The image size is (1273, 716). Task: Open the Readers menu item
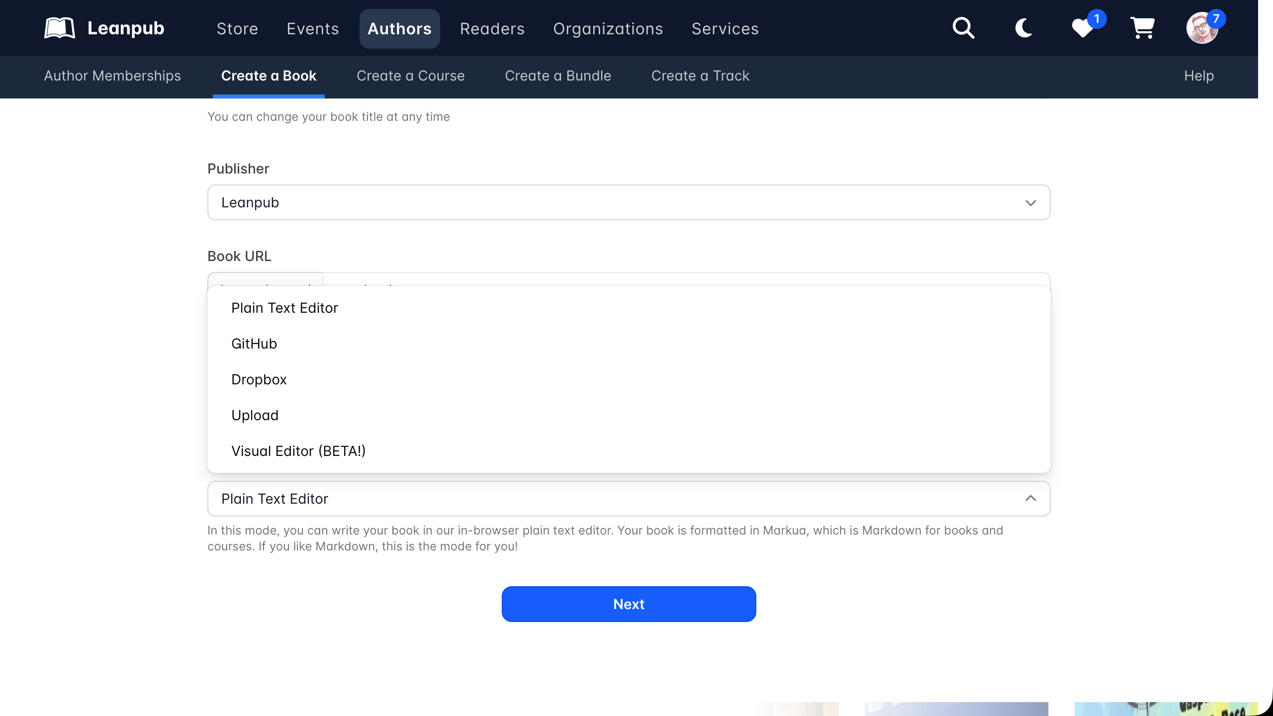pyautogui.click(x=492, y=29)
